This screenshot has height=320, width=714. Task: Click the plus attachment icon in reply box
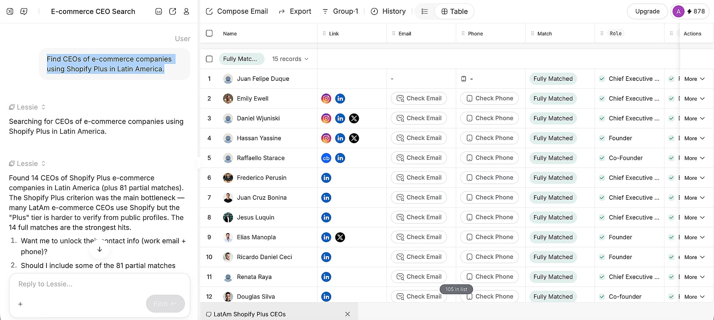20,304
